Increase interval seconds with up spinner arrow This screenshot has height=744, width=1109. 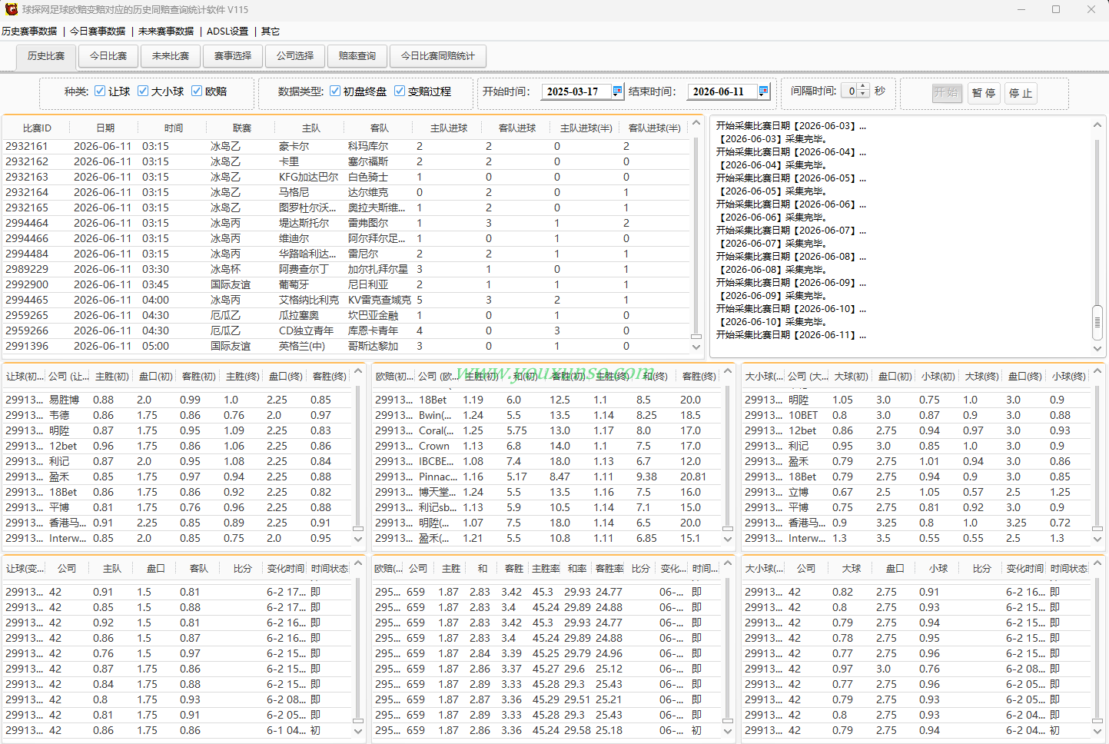click(863, 87)
